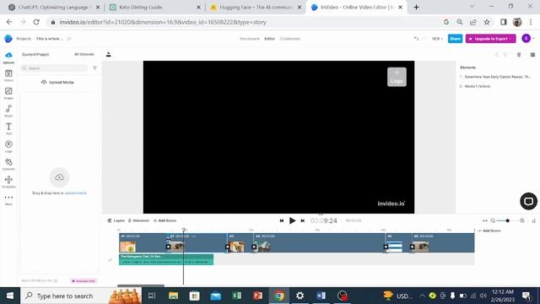Screen dimensions: 540x304
Task: Open Excel from the Windows taskbar
Action: pyautogui.click(x=236, y=296)
